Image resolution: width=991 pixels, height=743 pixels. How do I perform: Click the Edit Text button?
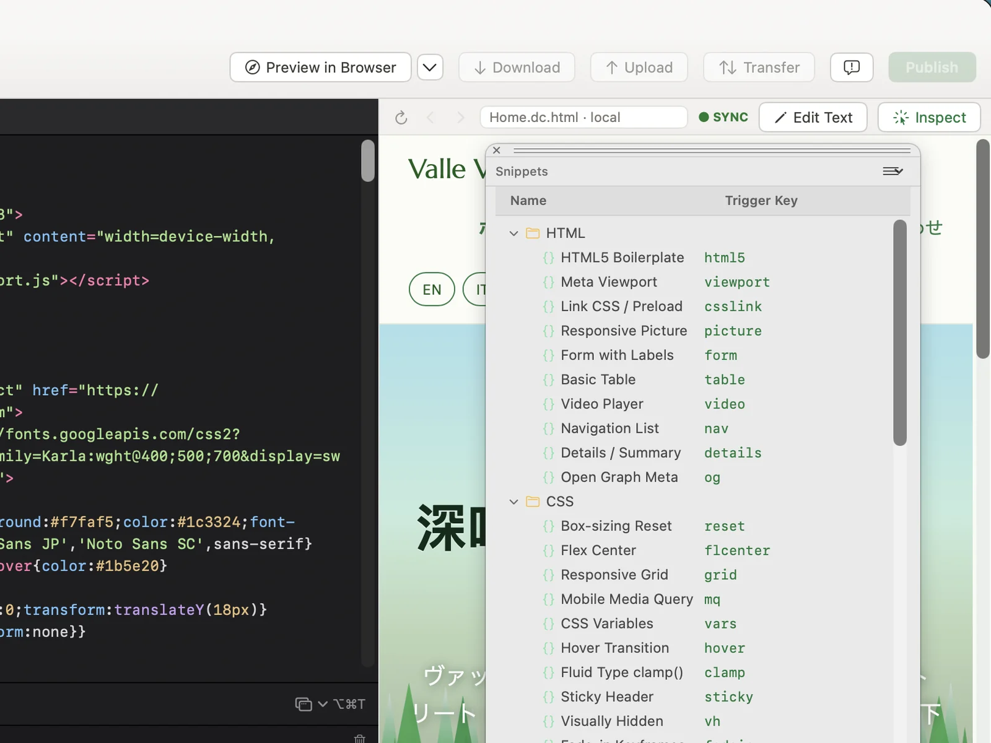coord(813,118)
